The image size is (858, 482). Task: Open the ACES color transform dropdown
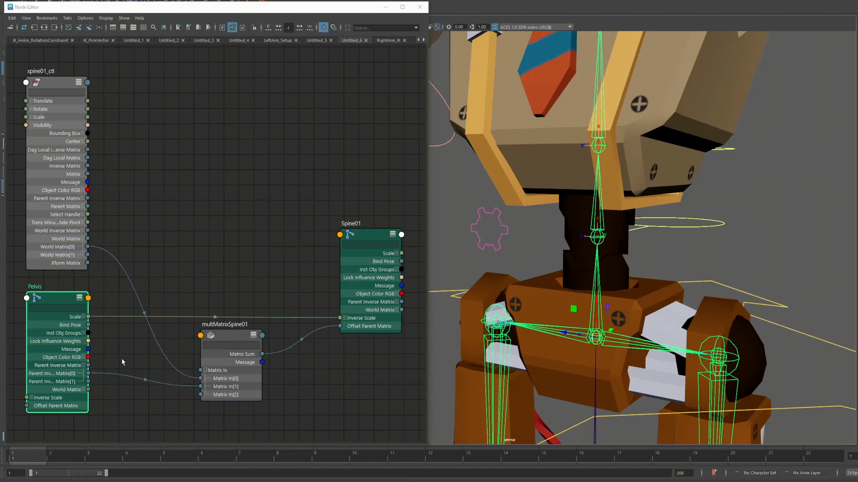pos(569,27)
